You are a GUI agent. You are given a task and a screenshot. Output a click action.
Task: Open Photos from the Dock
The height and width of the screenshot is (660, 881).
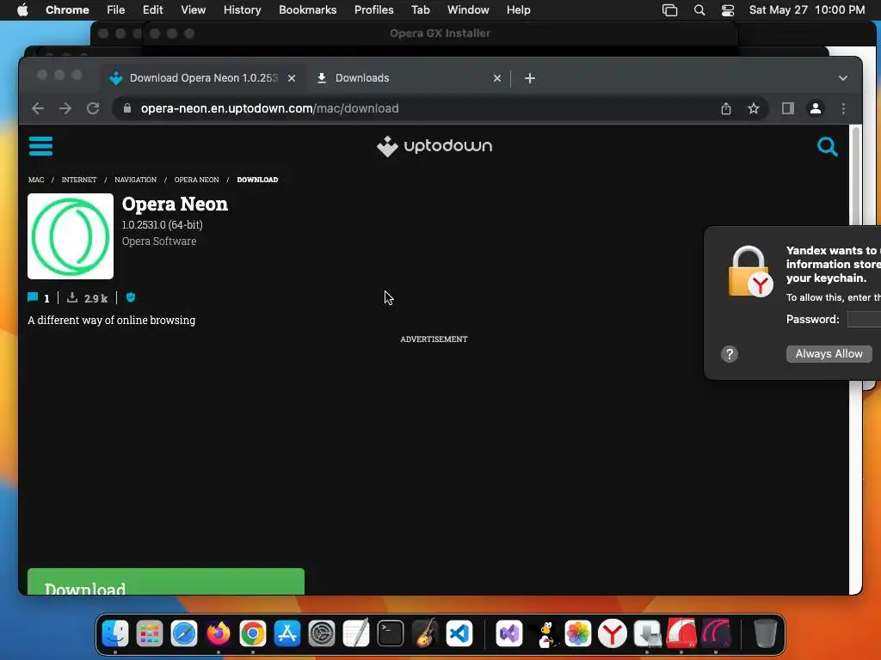(577, 633)
